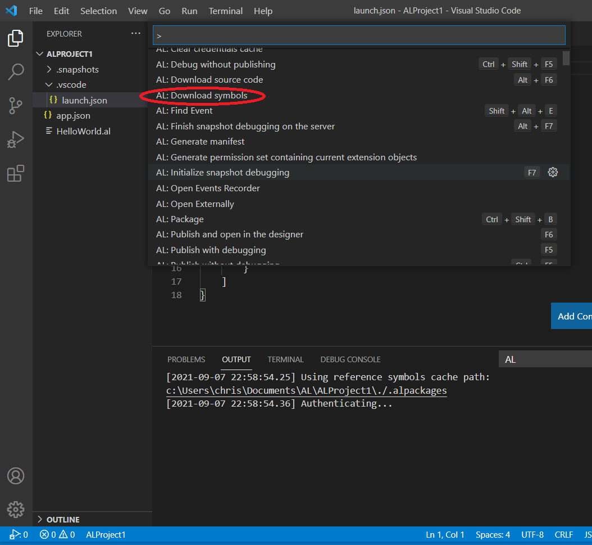Screen dimensions: 592x545
Task: Open the AL output channel dropdown
Action: 545,359
